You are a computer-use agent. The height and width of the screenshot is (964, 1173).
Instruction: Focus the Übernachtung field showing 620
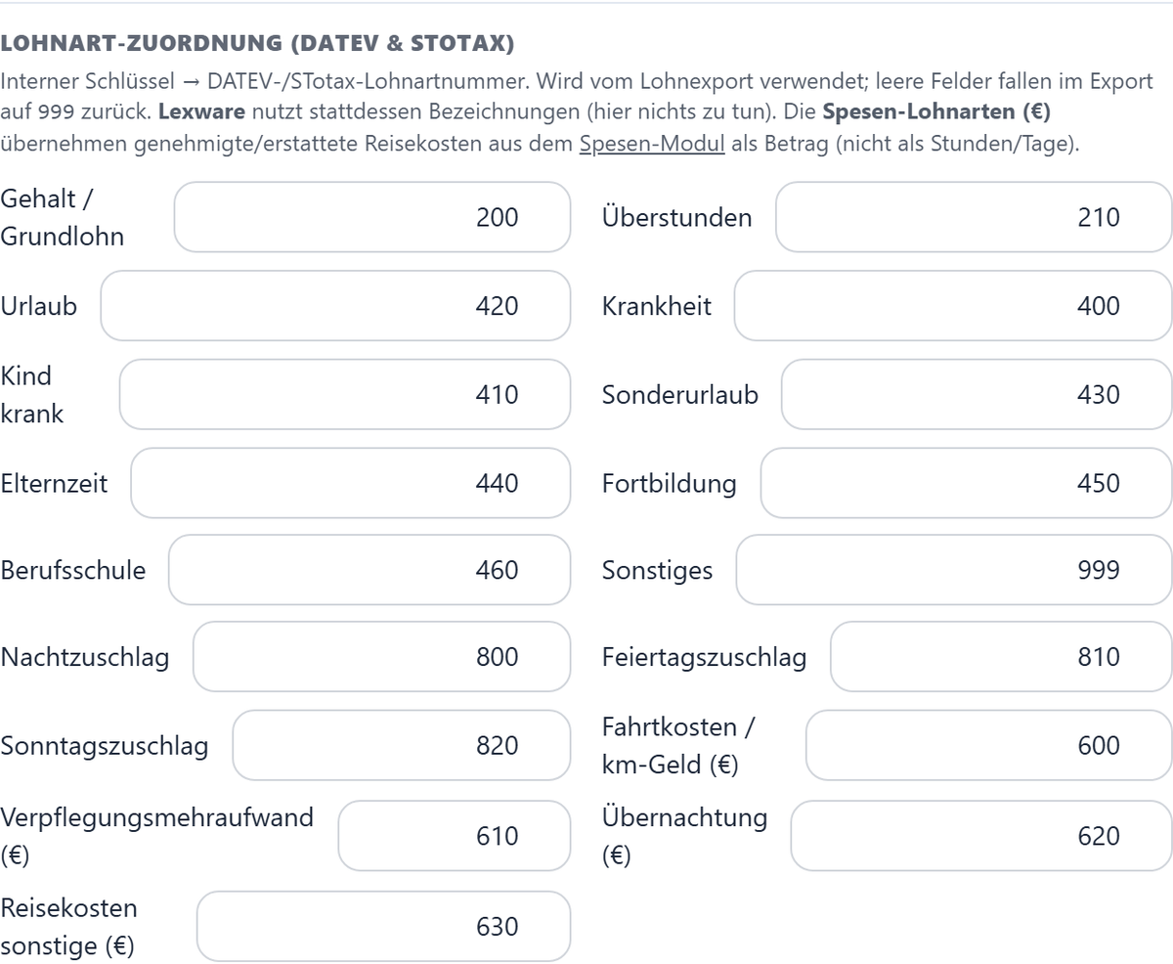pos(981,836)
